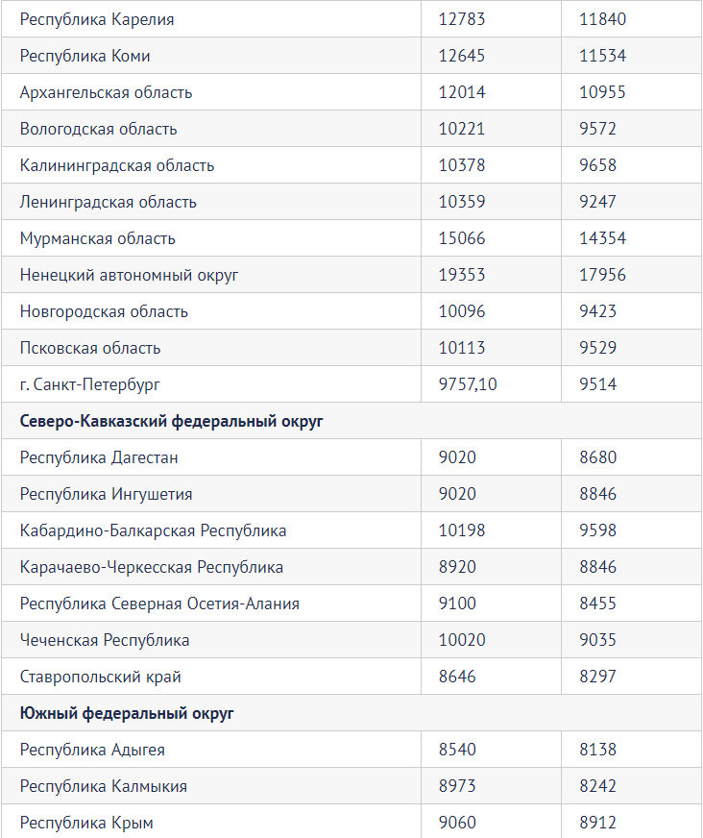Click the value 8297 for Ставропольский край

pos(598,677)
